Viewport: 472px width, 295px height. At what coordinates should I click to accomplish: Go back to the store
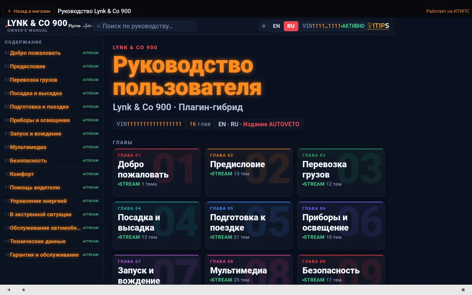[29, 11]
